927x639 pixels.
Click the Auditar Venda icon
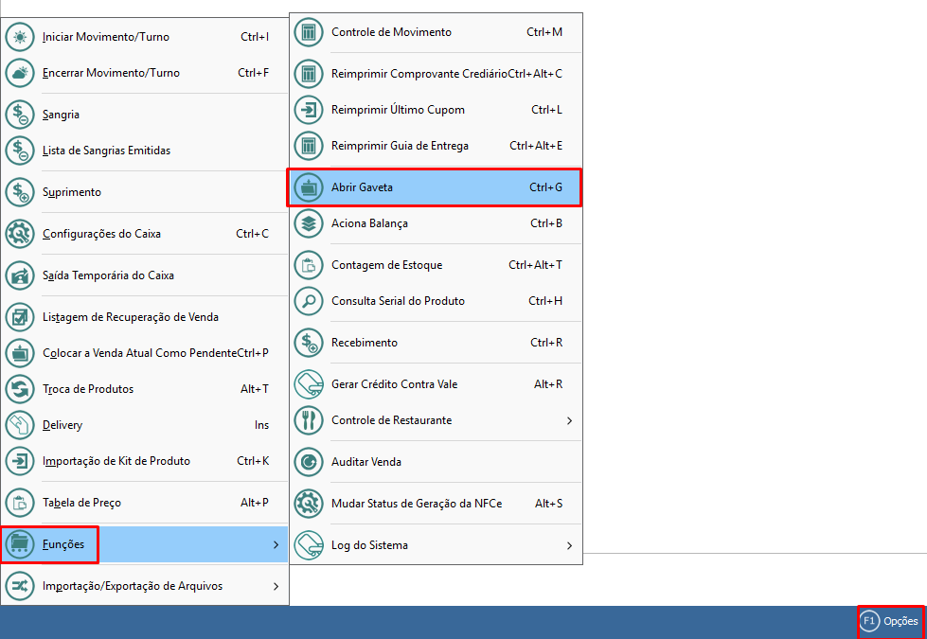pyautogui.click(x=309, y=462)
